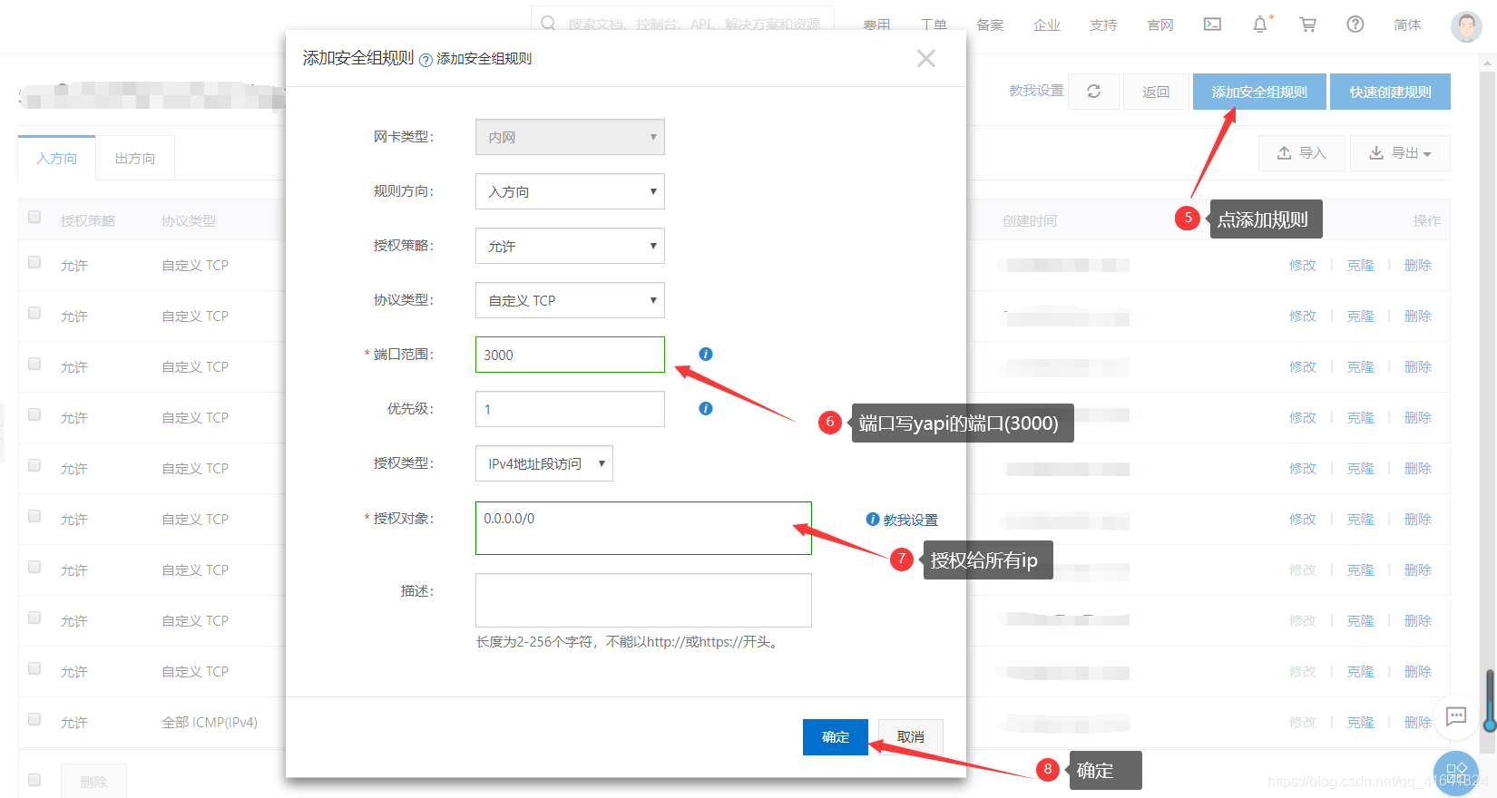This screenshot has height=798, width=1497.
Task: Check the fifth 自定义 TCP row checkbox
Action: coord(34,465)
